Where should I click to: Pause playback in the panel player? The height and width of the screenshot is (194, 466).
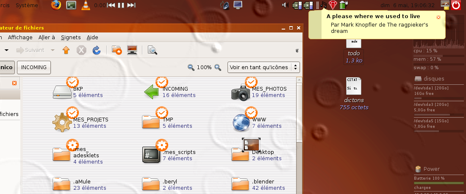click(x=121, y=5)
